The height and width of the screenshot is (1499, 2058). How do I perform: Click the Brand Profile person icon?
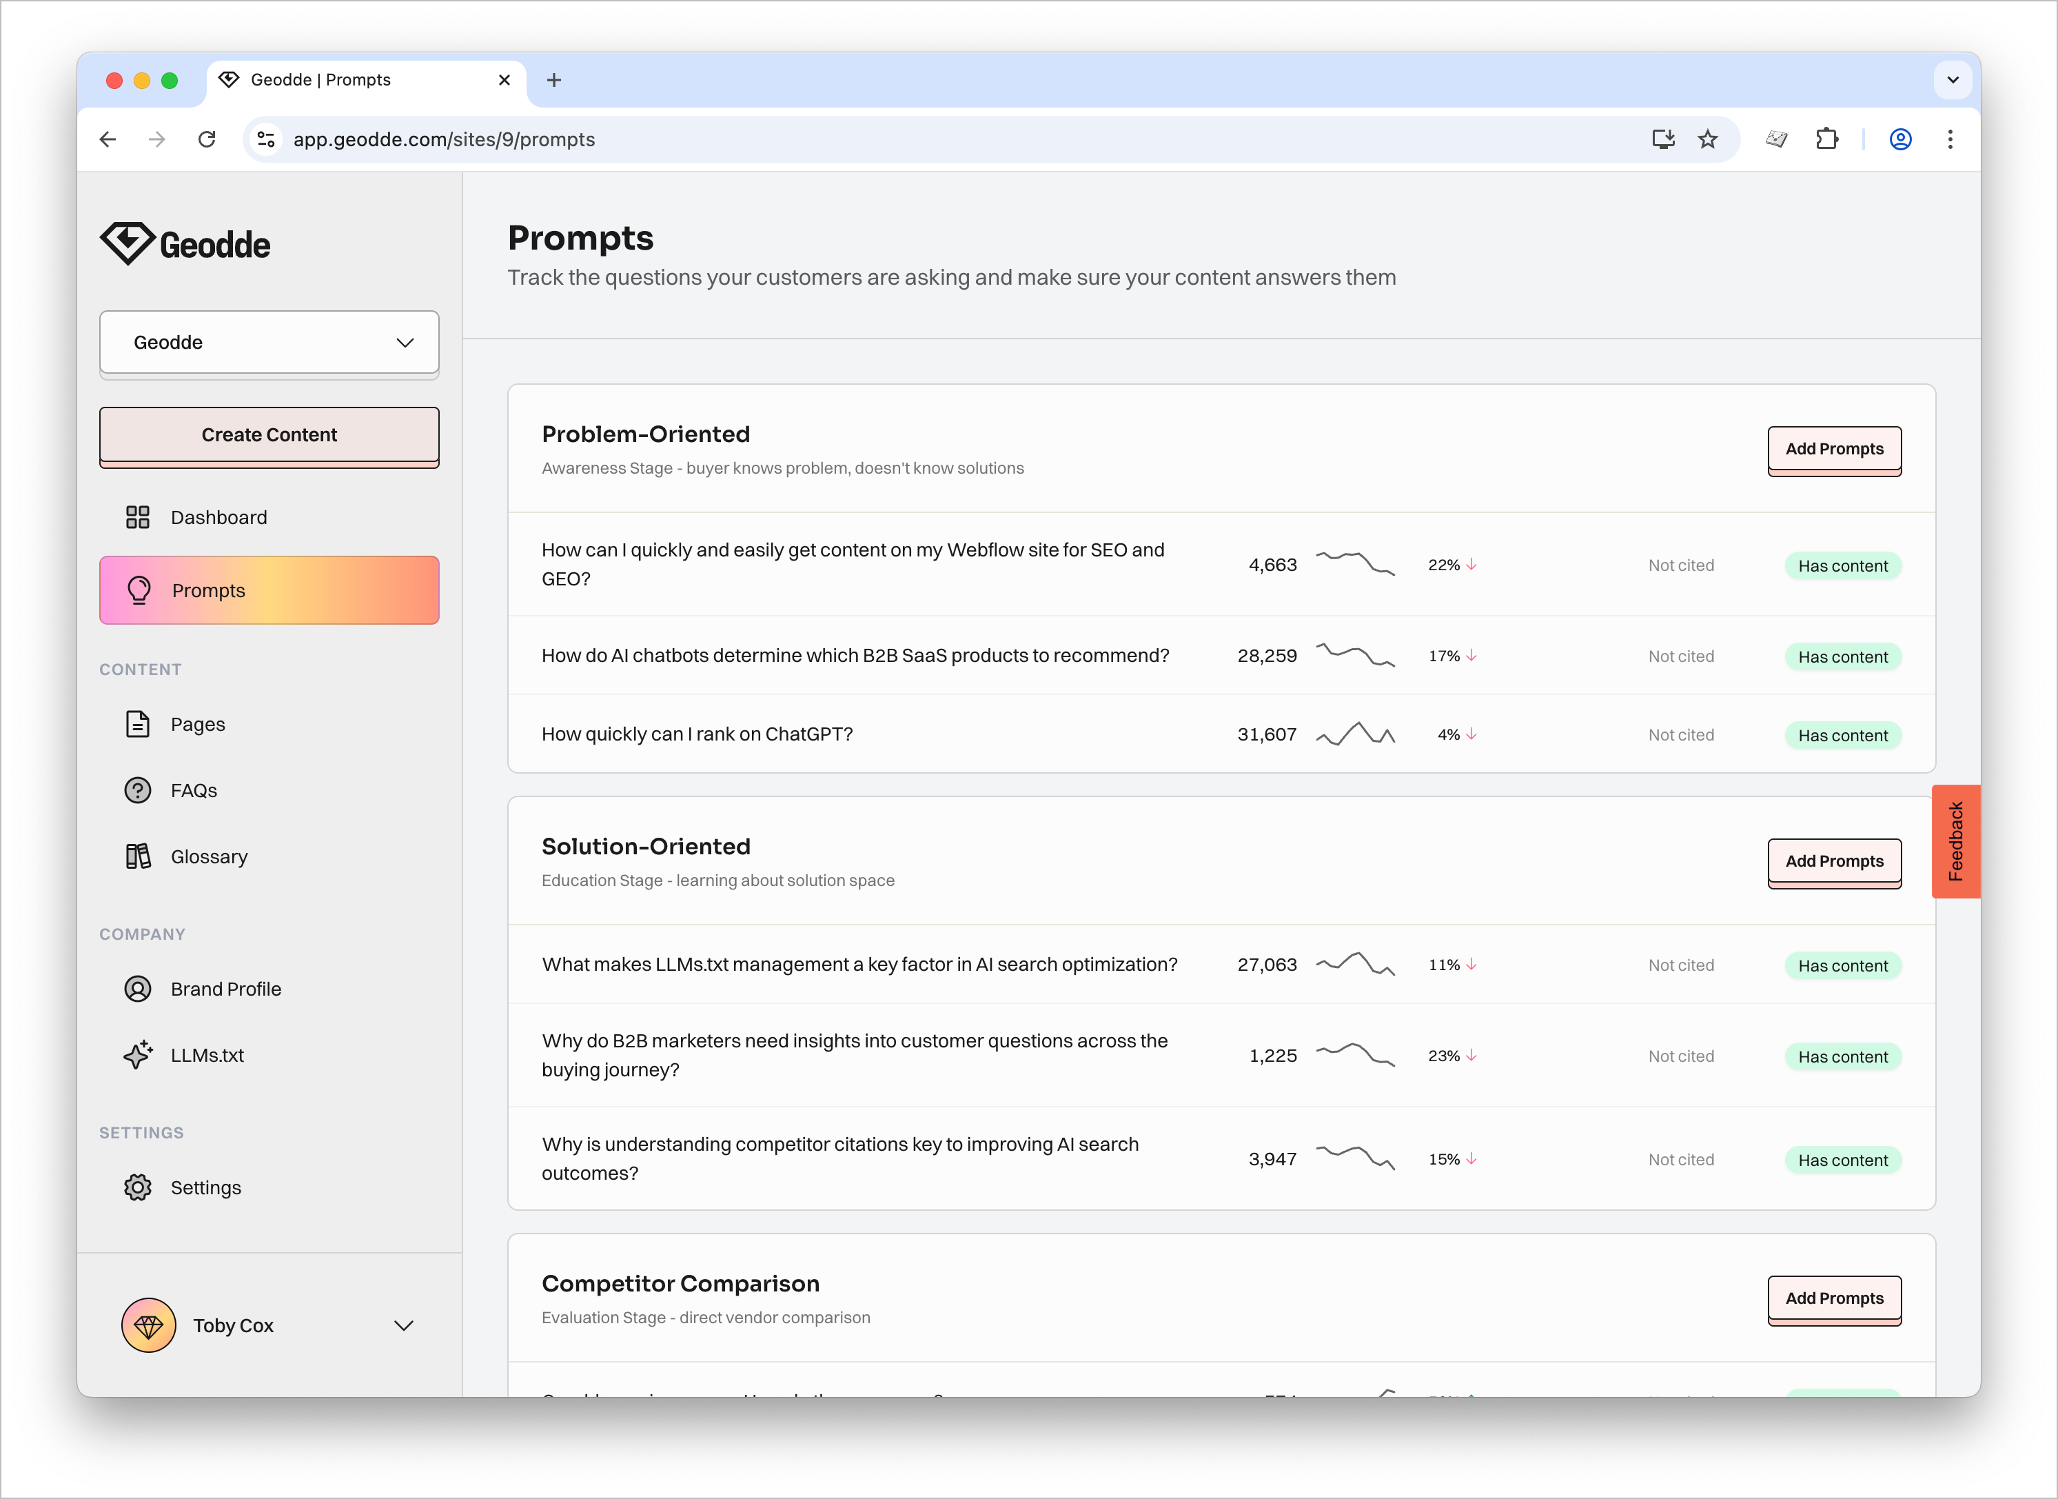tap(137, 989)
